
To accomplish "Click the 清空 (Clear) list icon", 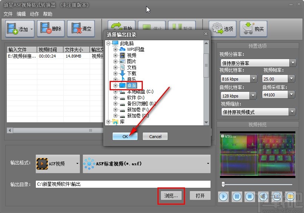I will [76, 29].
